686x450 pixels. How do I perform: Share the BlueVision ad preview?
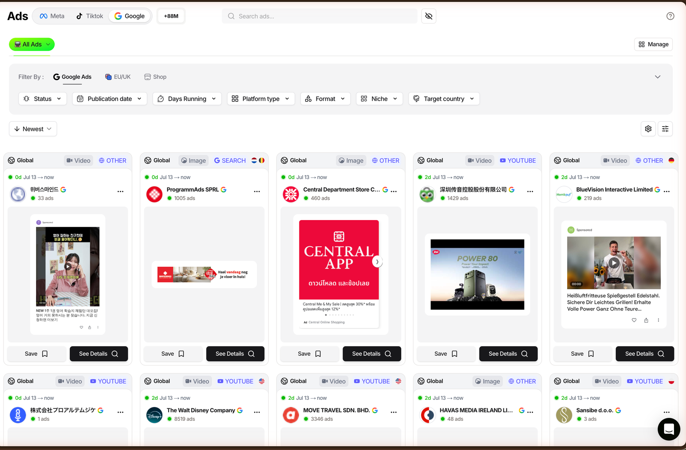coord(646,320)
